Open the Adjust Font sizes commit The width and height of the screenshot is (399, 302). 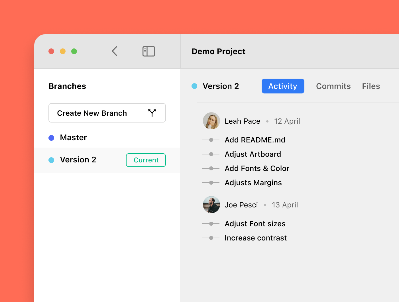click(255, 224)
